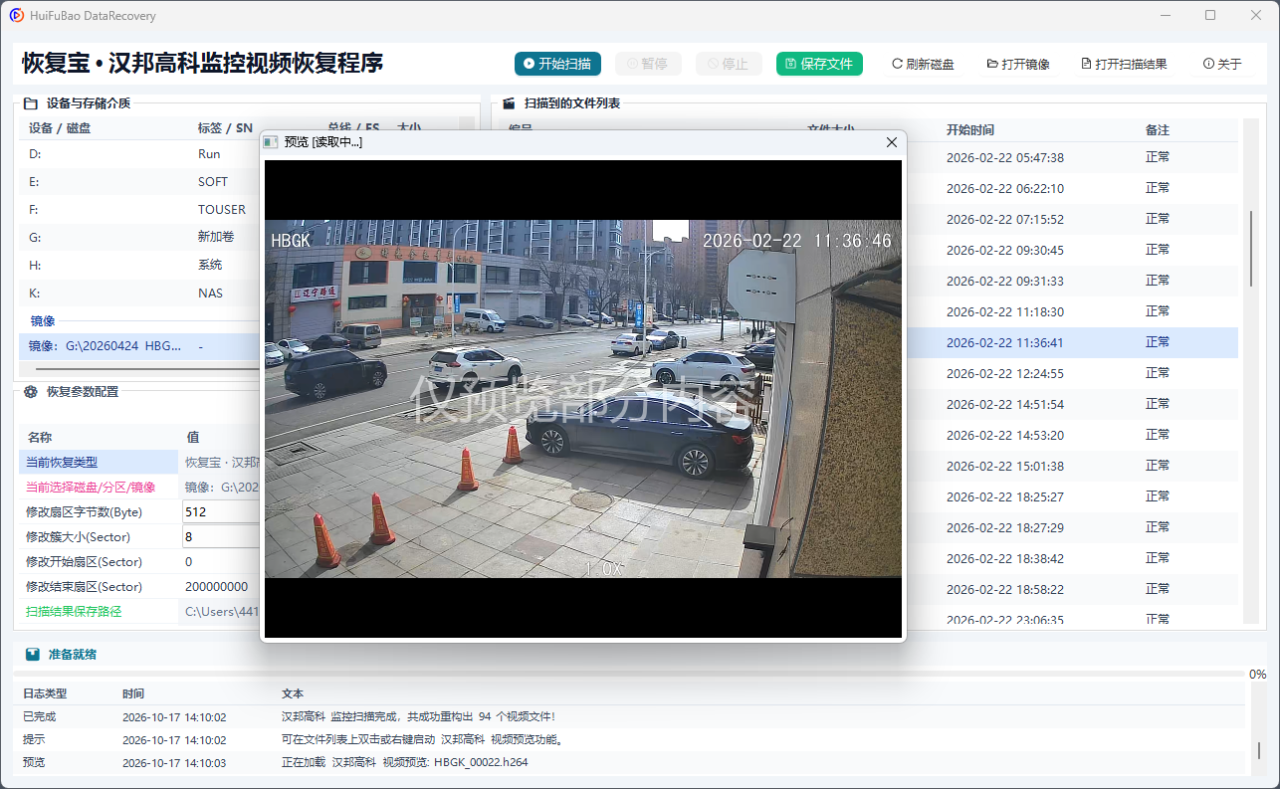Open 打开扫描结果 scan results
1280x789 pixels.
pyautogui.click(x=1124, y=64)
